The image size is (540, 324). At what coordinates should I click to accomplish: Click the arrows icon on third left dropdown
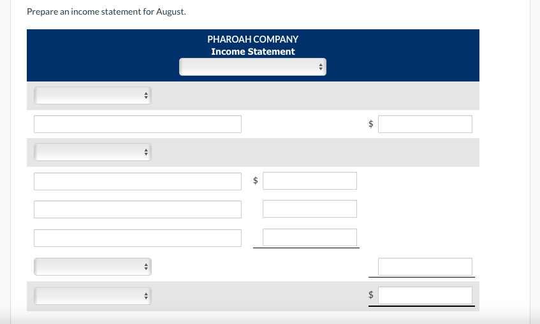pyautogui.click(x=146, y=267)
